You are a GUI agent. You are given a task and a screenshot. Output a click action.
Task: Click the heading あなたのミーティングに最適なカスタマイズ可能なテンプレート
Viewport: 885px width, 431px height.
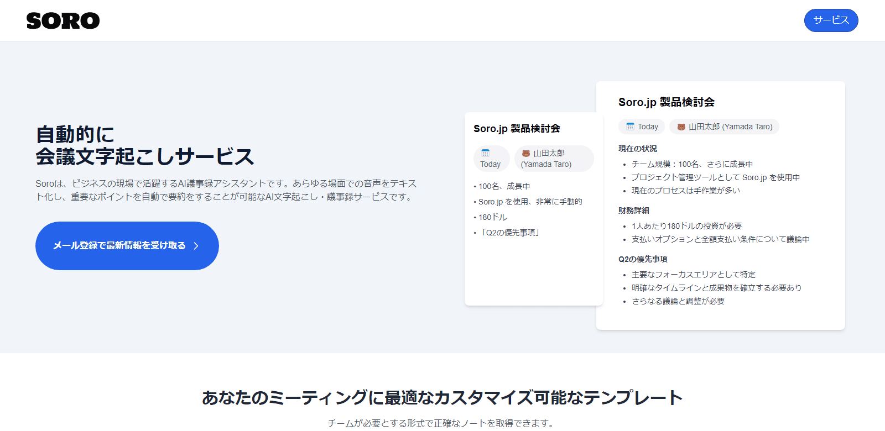[442, 398]
